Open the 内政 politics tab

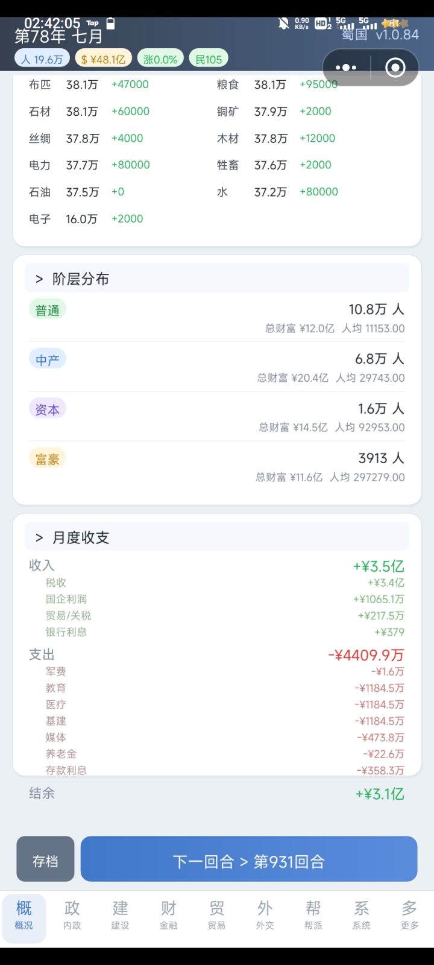click(72, 914)
